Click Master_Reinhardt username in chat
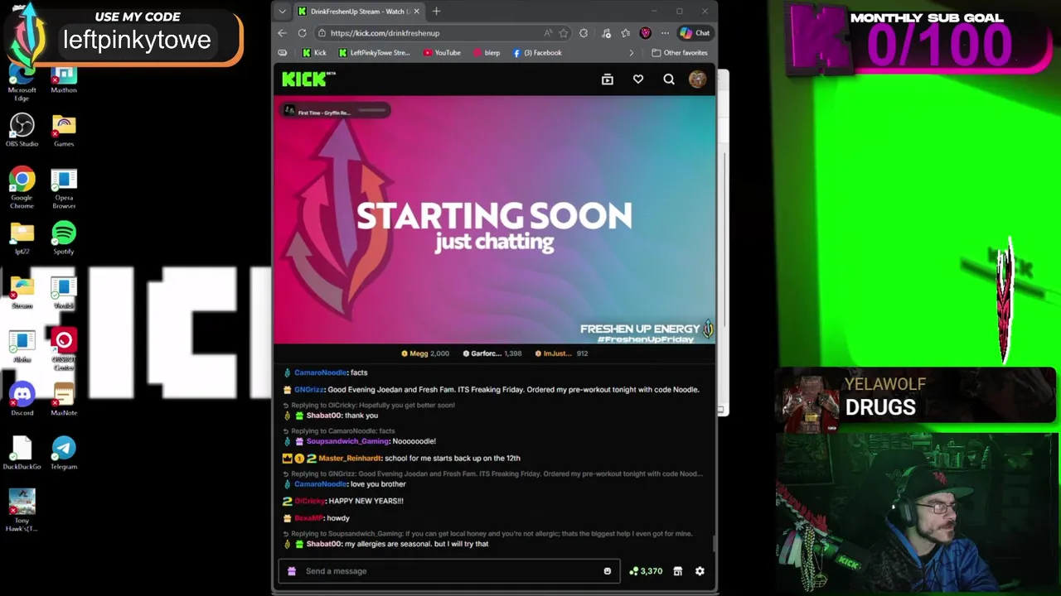The image size is (1061, 596). 350,459
